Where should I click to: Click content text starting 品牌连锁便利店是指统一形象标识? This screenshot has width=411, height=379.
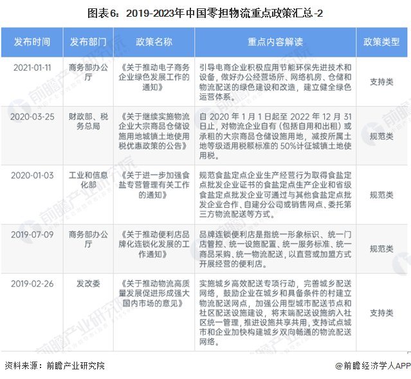275,249
